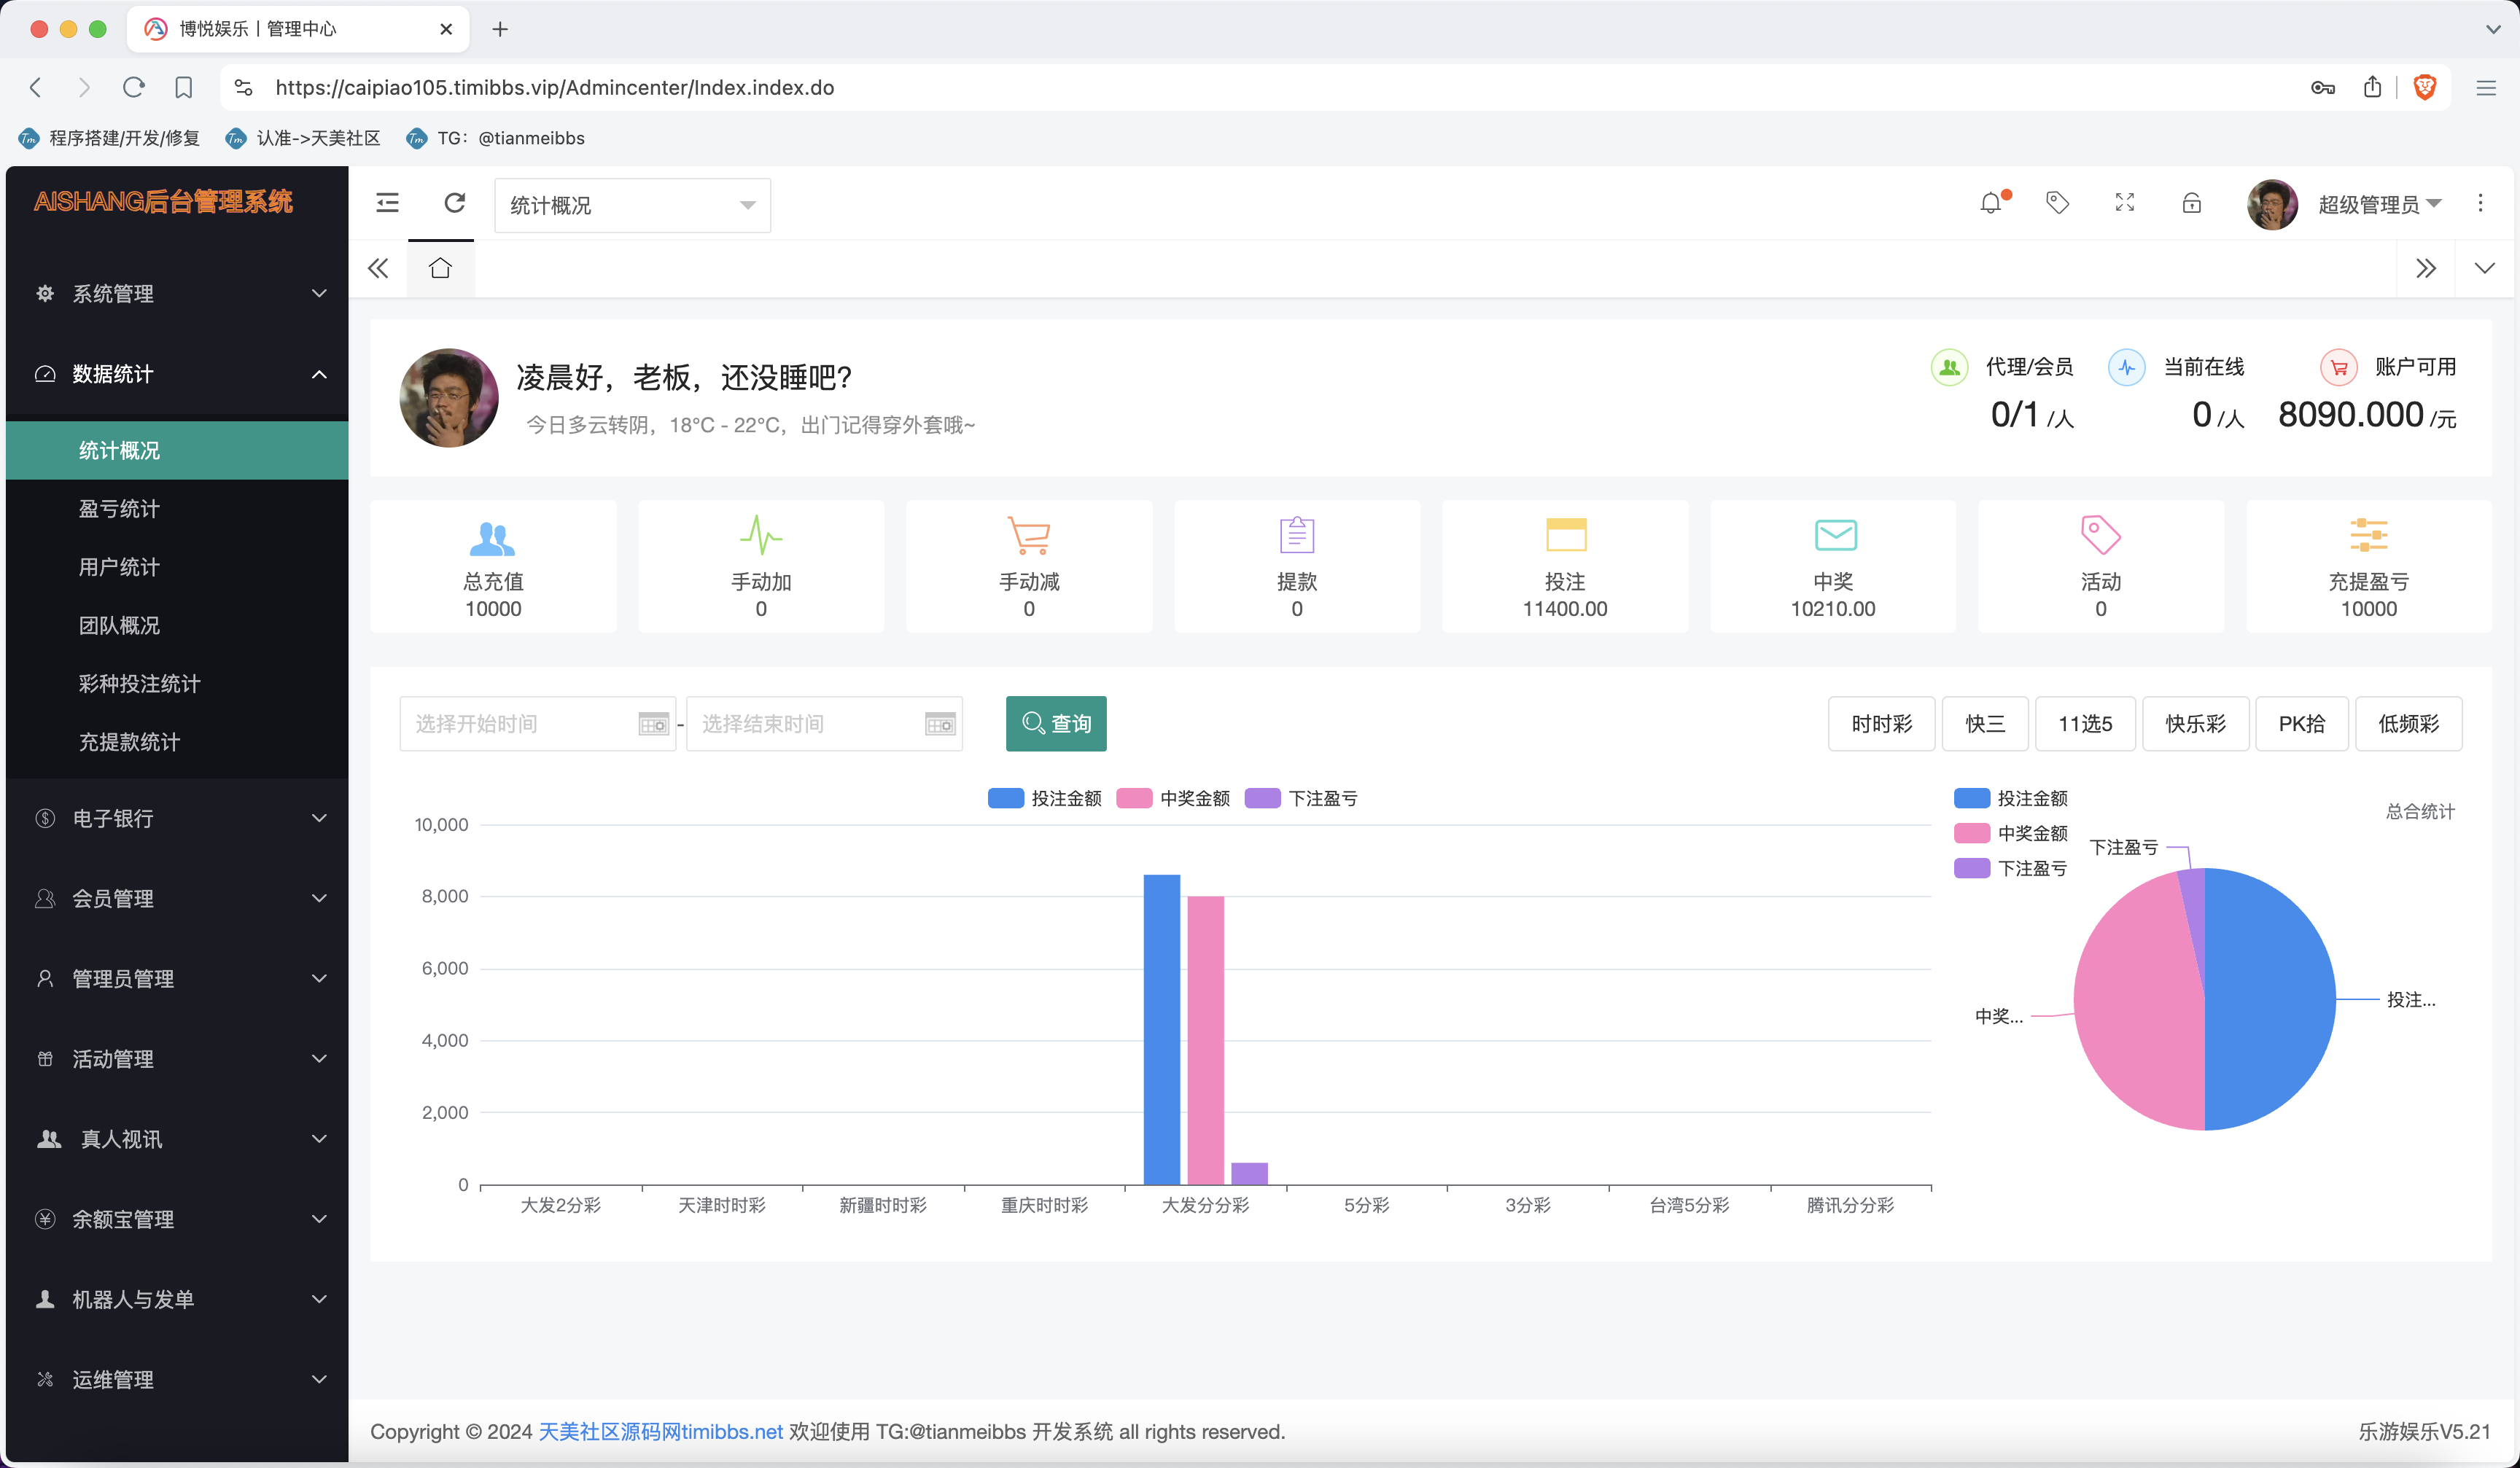Click the 选择开始时间 date field
Viewport: 2520px width, 1468px height.
(x=537, y=722)
